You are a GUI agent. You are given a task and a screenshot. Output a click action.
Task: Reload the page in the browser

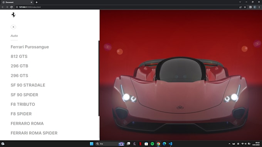(11, 7)
